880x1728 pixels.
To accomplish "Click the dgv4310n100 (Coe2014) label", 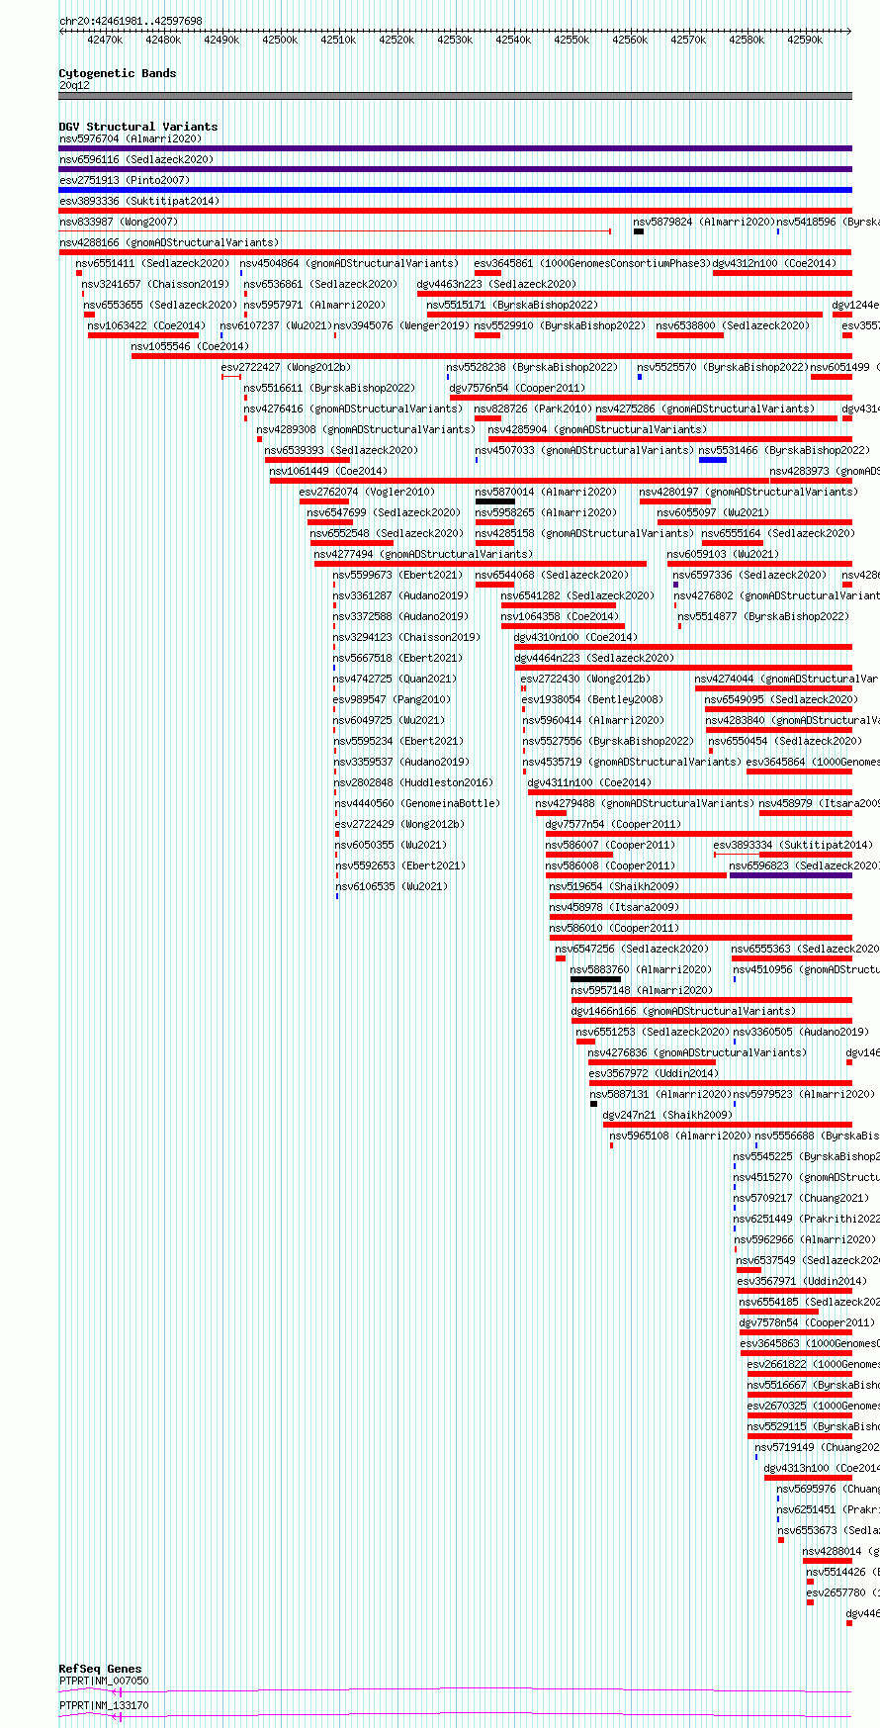I will point(575,637).
